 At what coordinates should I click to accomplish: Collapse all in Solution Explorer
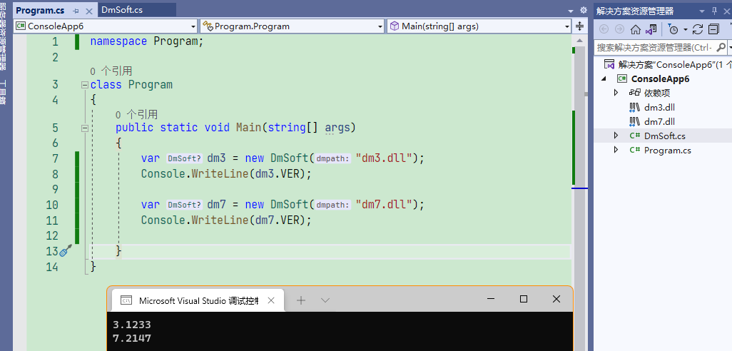point(713,29)
